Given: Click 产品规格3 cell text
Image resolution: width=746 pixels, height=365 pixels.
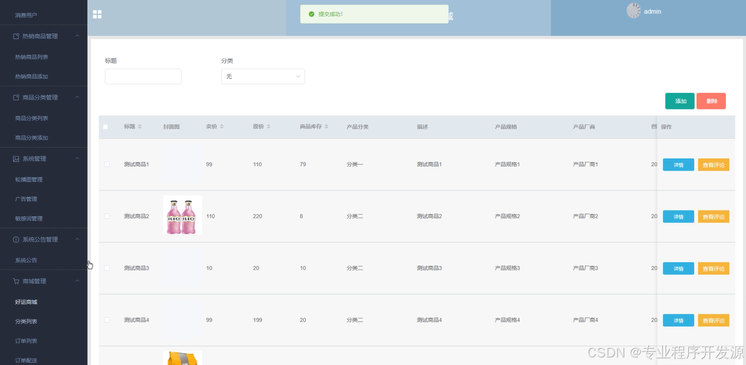Looking at the screenshot, I should pos(507,268).
